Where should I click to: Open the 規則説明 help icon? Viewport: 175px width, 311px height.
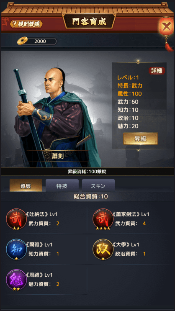click(x=26, y=24)
